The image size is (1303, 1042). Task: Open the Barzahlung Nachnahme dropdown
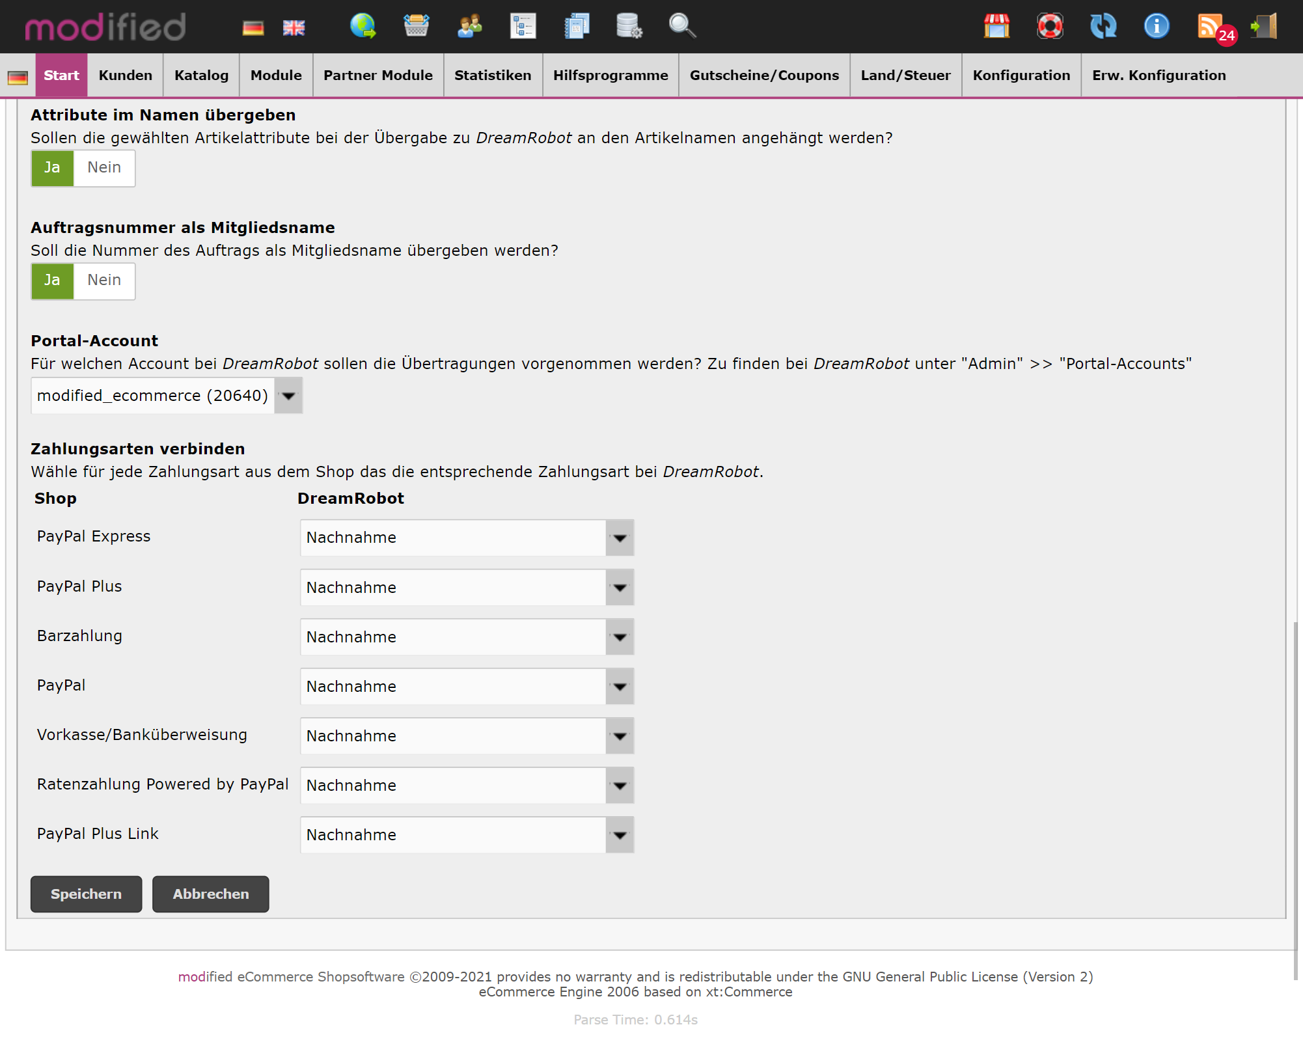coord(619,637)
